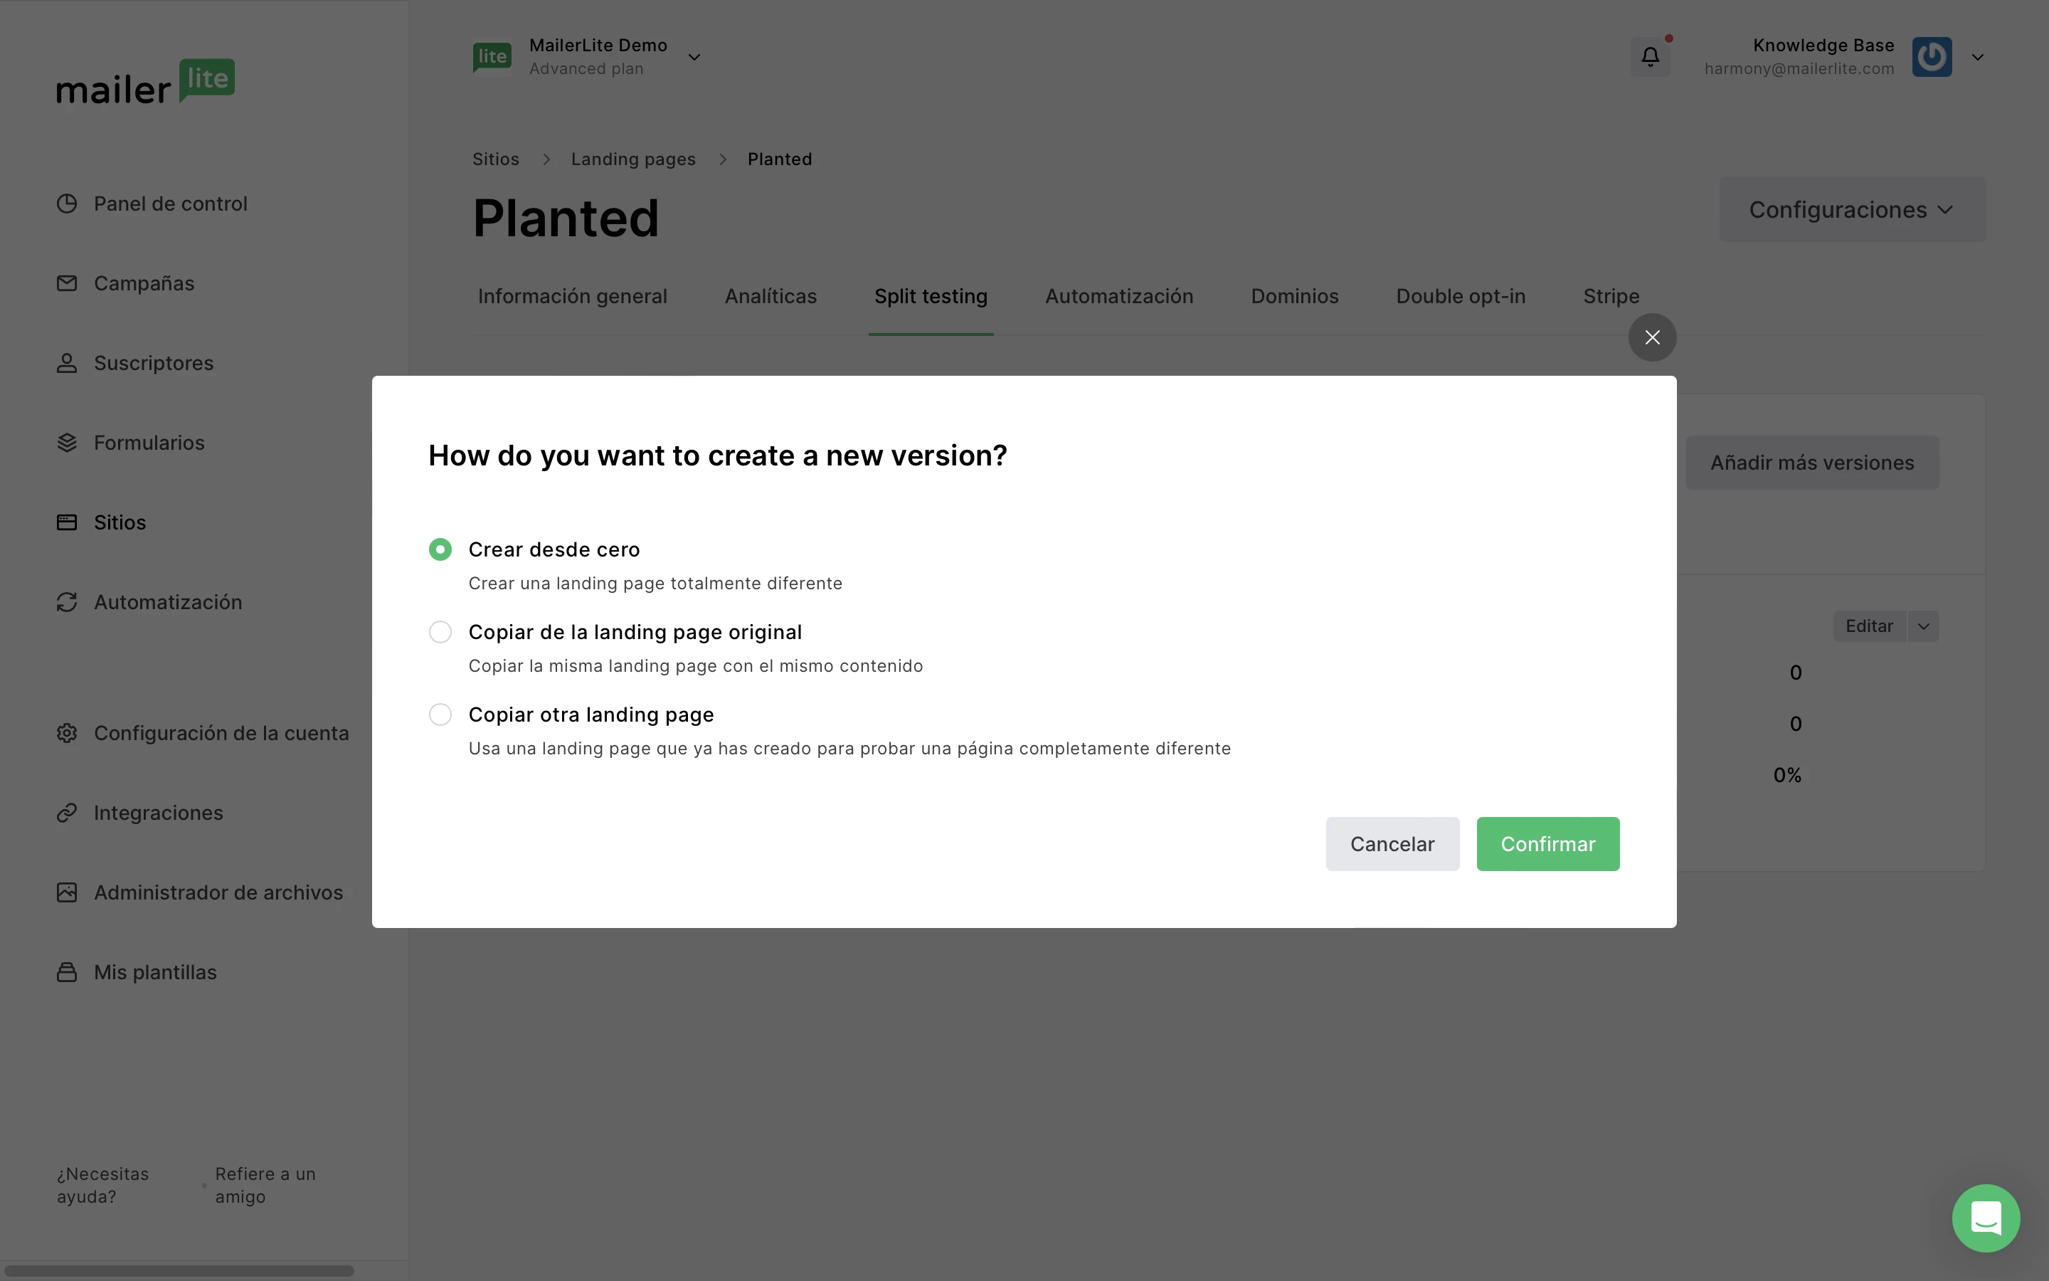Click the Administrador de archivos image icon
This screenshot has height=1281, width=2049.
pos(67,892)
